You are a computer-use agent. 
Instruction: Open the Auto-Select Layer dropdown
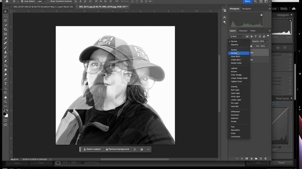click(41, 1)
